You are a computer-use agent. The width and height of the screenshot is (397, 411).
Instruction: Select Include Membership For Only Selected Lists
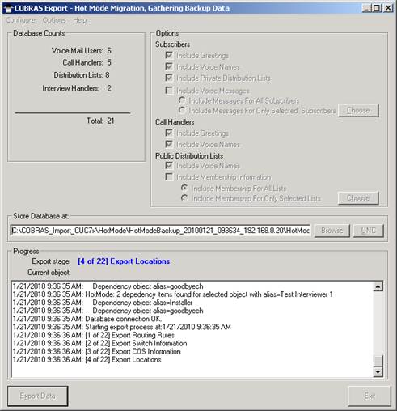[x=184, y=198]
